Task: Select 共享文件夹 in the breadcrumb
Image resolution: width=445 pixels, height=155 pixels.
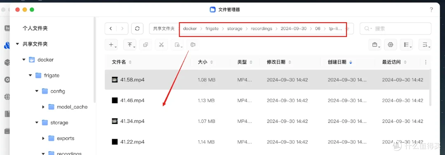Action: (x=164, y=29)
